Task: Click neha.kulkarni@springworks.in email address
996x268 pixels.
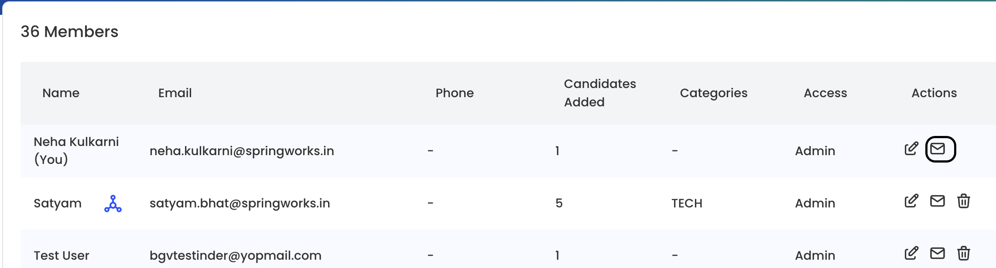Action: 242,151
